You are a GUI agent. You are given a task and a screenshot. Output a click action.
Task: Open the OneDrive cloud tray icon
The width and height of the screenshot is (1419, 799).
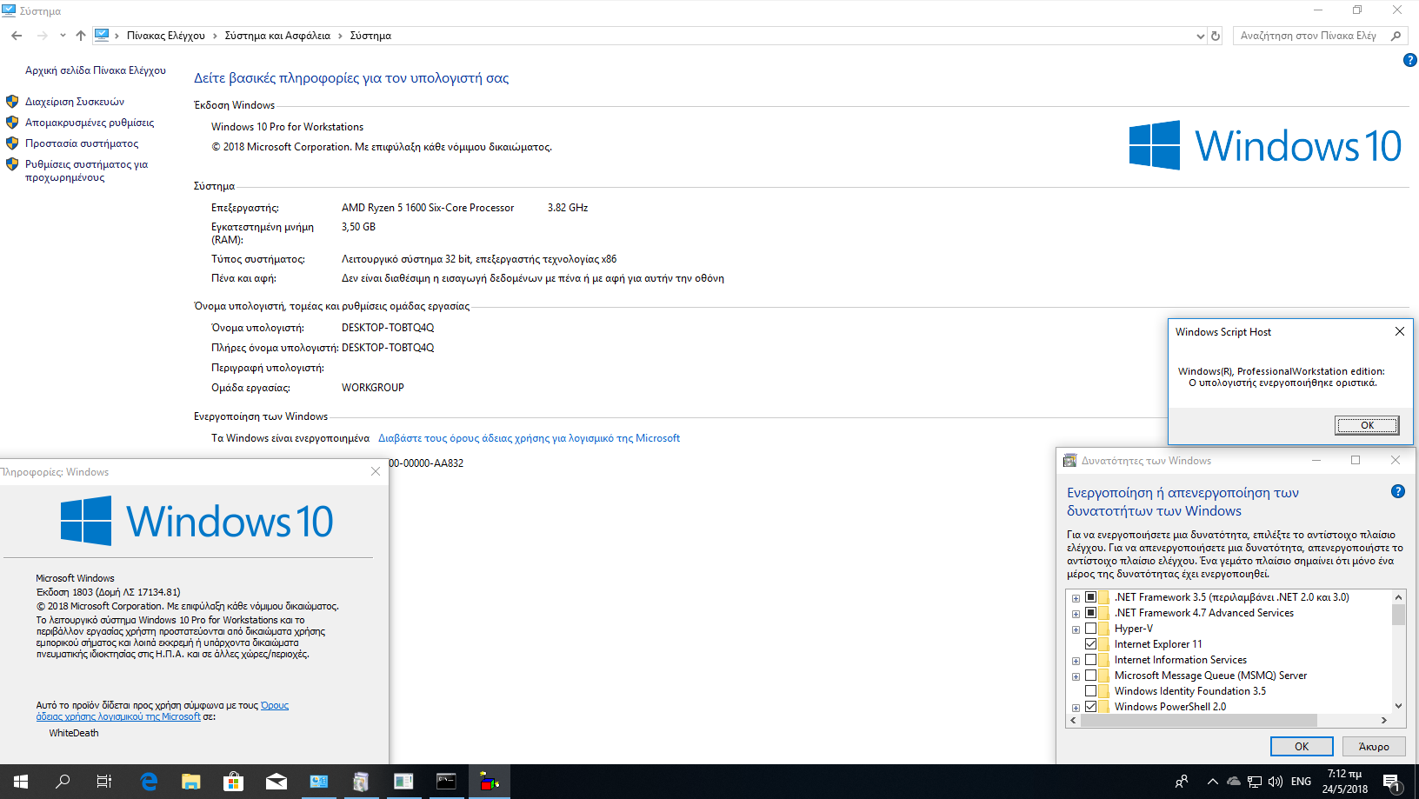[1233, 782]
